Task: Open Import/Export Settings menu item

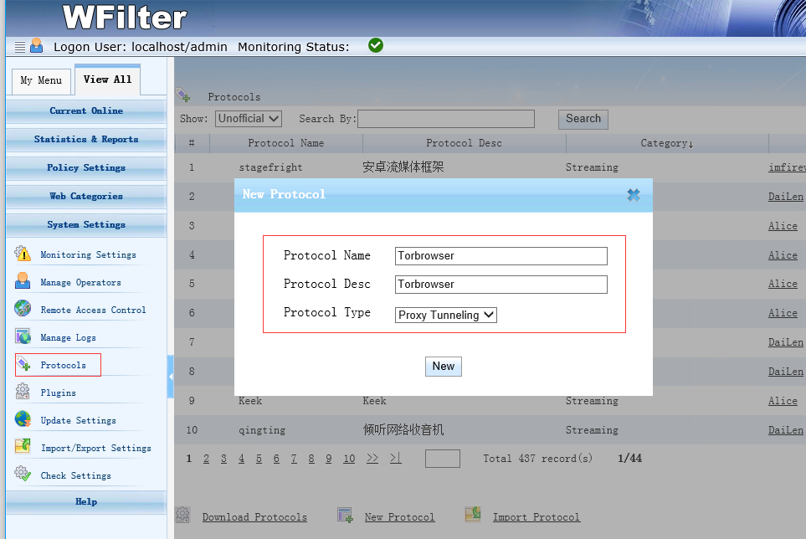Action: pyautogui.click(x=96, y=449)
